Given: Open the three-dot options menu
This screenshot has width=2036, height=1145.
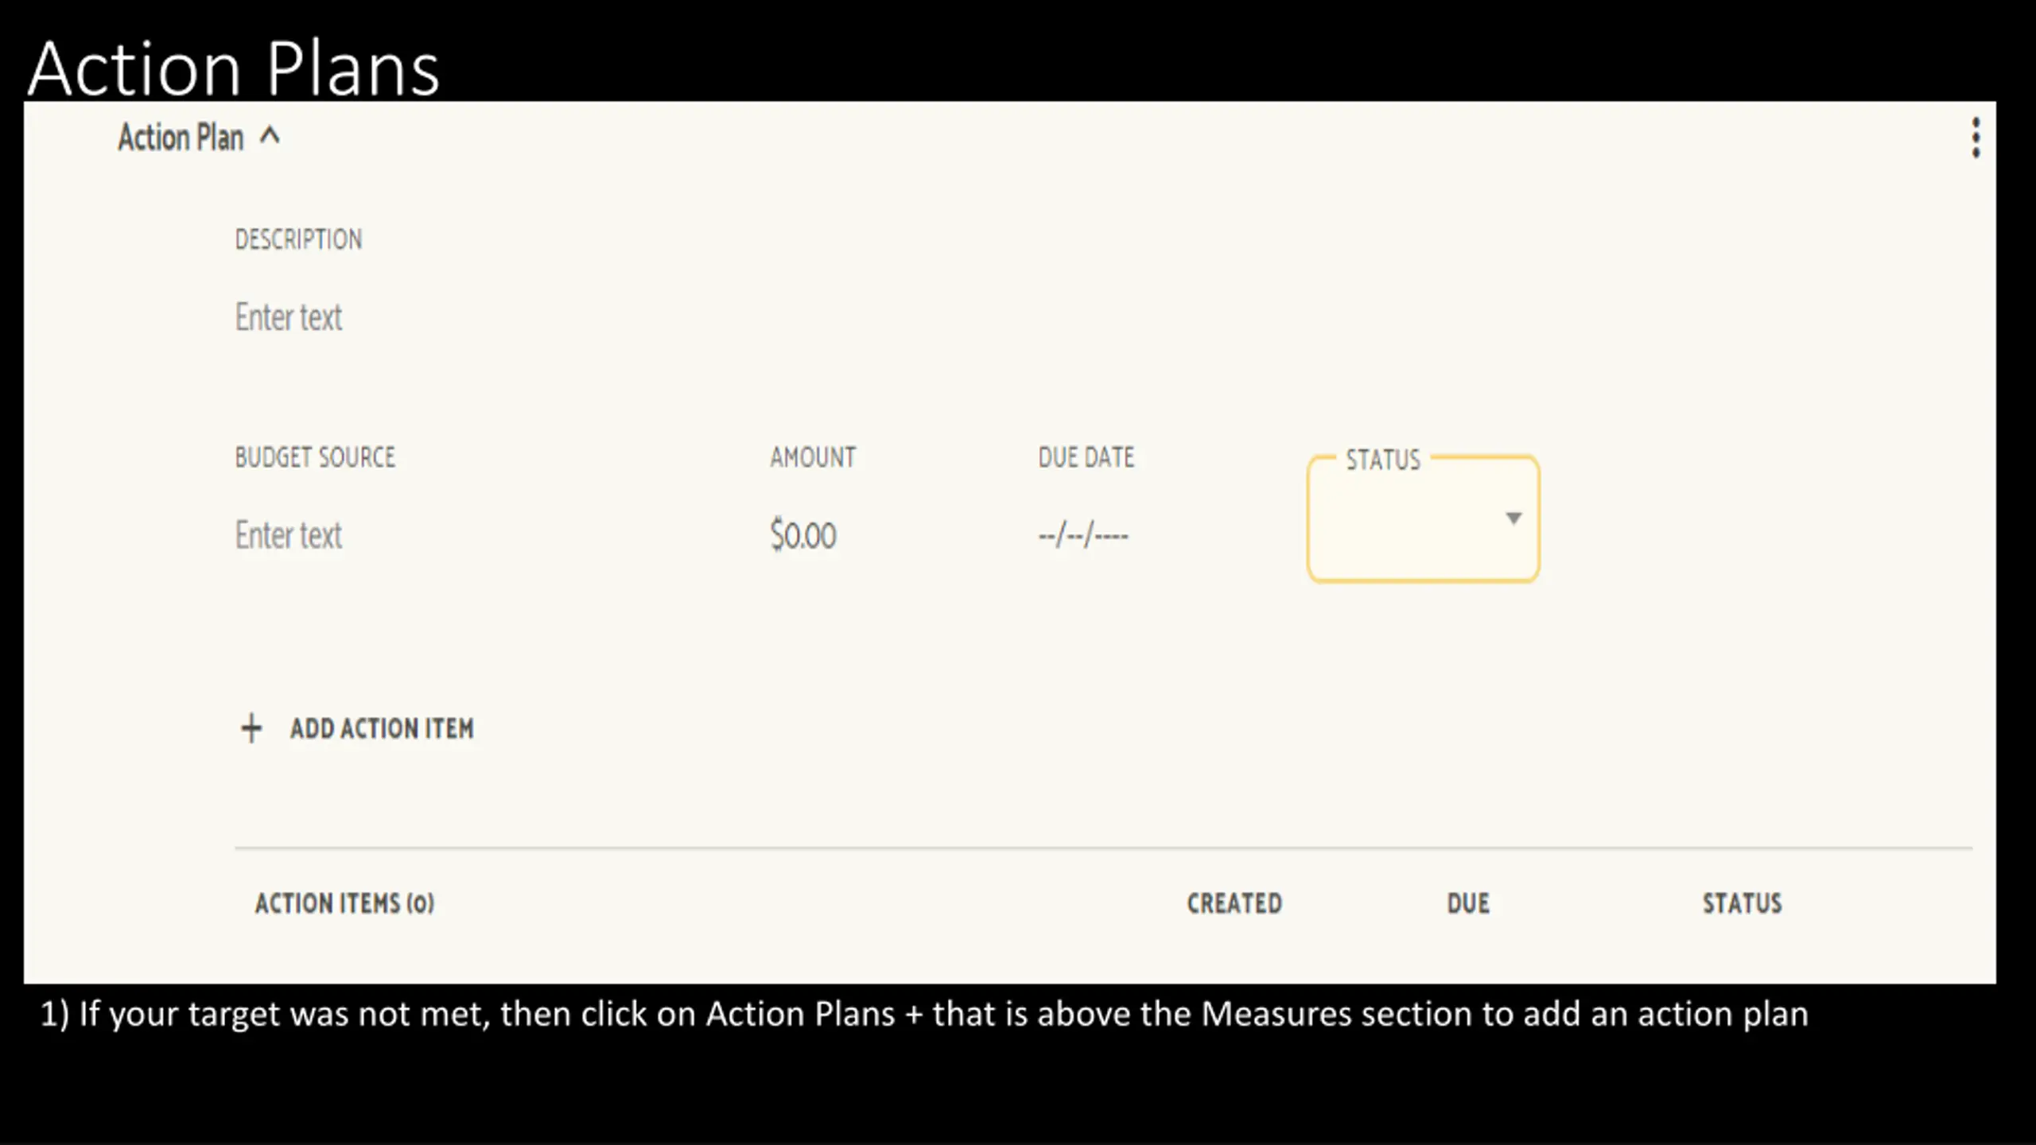Looking at the screenshot, I should [1976, 138].
